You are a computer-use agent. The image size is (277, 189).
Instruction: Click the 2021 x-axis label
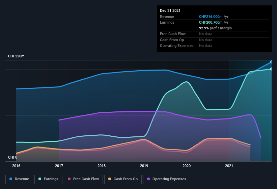tap(229, 166)
